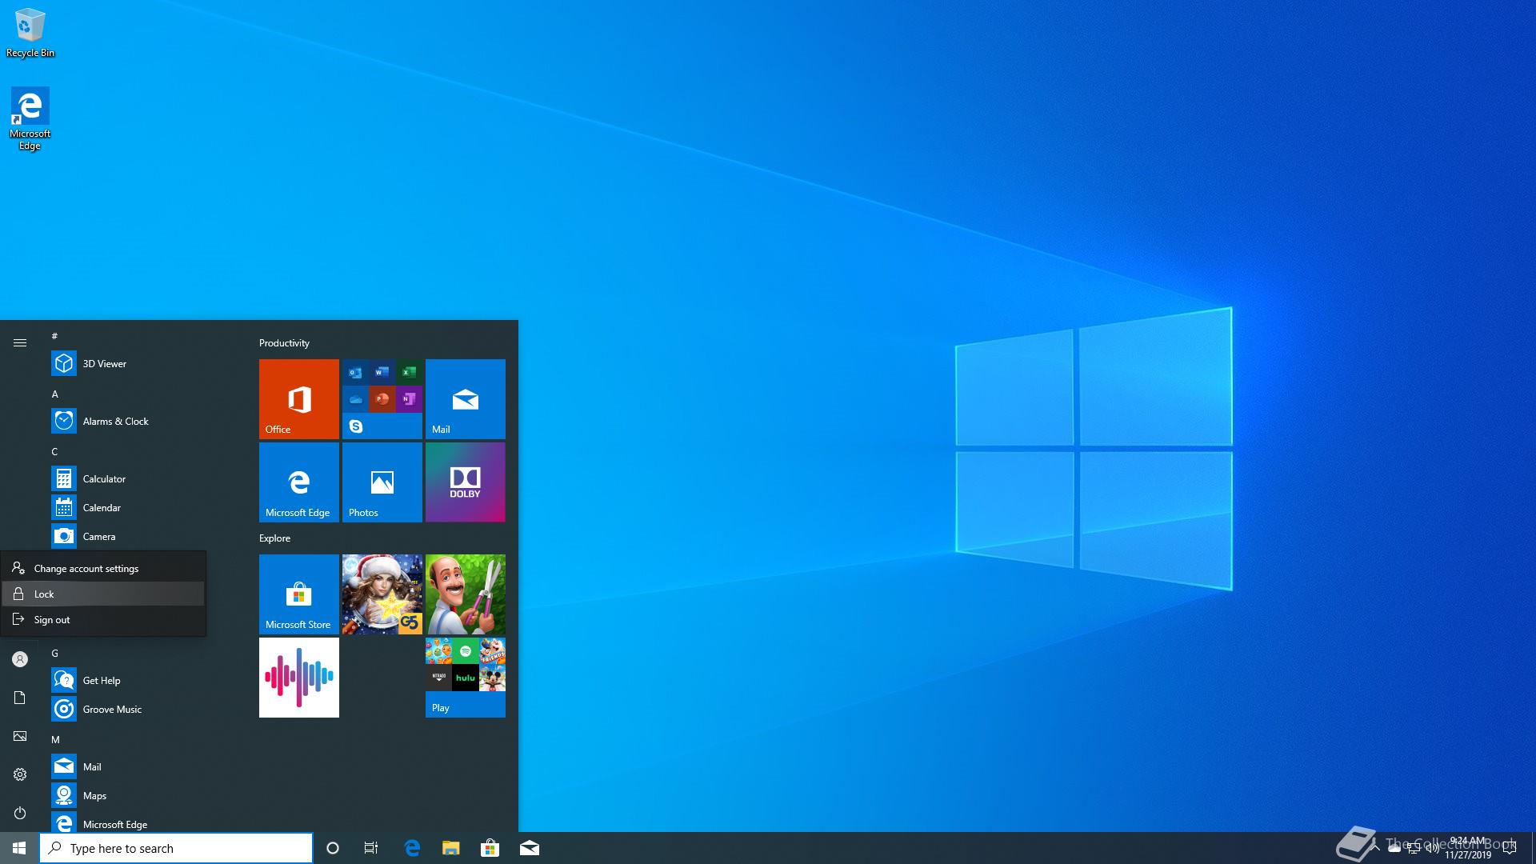Click the Task View taskbar icon

click(x=371, y=848)
